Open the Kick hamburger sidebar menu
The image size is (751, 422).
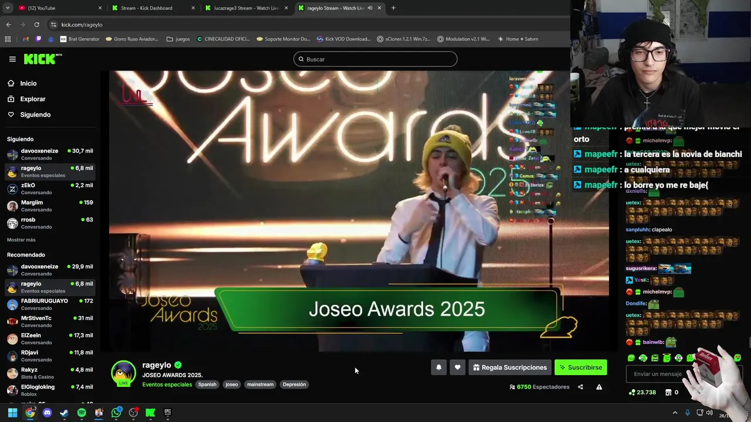coord(12,59)
